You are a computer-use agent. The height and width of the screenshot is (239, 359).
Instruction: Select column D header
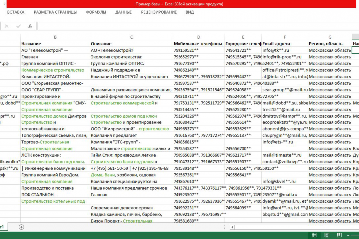pos(199,37)
